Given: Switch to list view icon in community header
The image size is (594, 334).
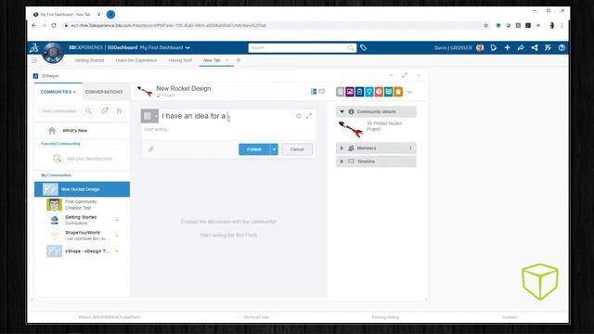Looking at the screenshot, I should (x=314, y=92).
